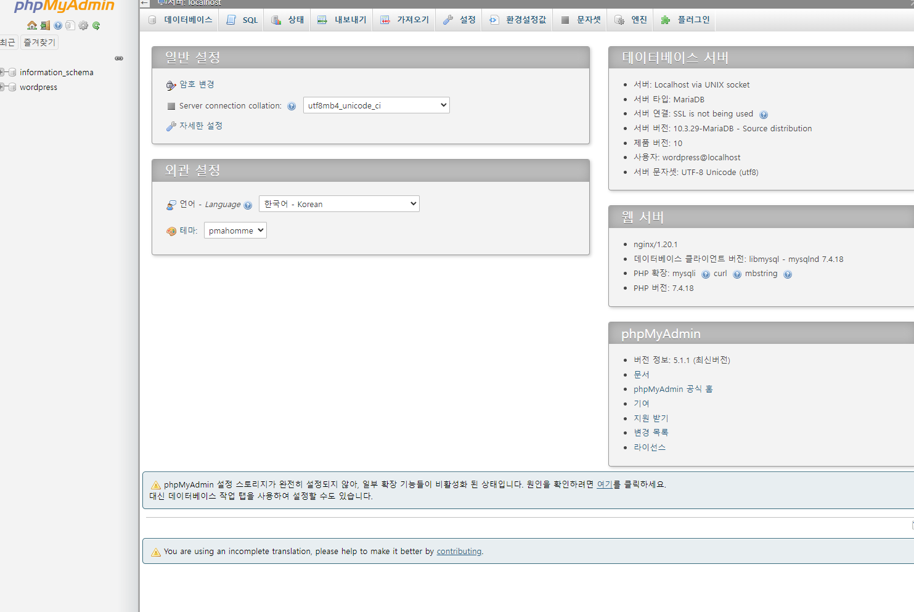Open the Language dropdown showing 한국어 - Korean
Screen dimensions: 914x612
tap(339, 204)
